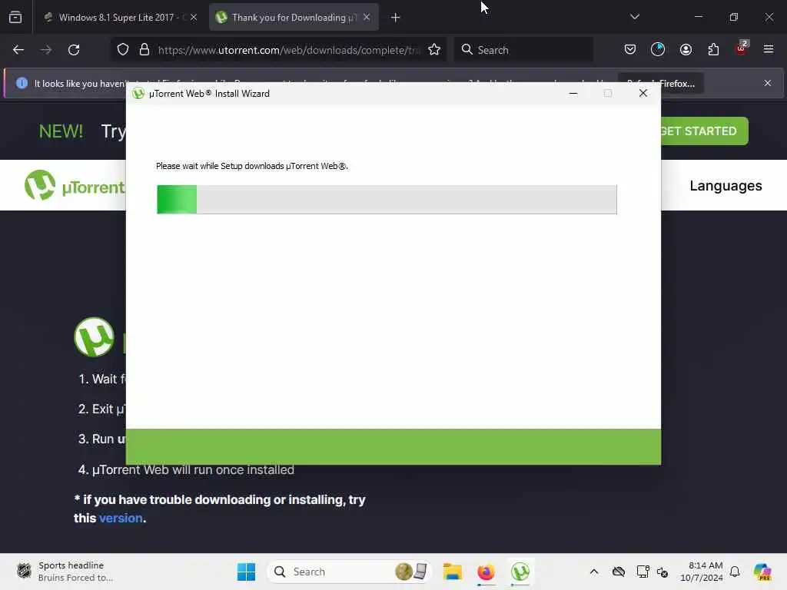Image resolution: width=787 pixels, height=590 pixels.
Task: Open a new tab with the plus button
Action: 396,18
